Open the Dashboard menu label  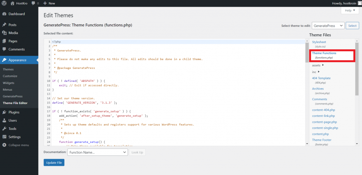coord(17,14)
